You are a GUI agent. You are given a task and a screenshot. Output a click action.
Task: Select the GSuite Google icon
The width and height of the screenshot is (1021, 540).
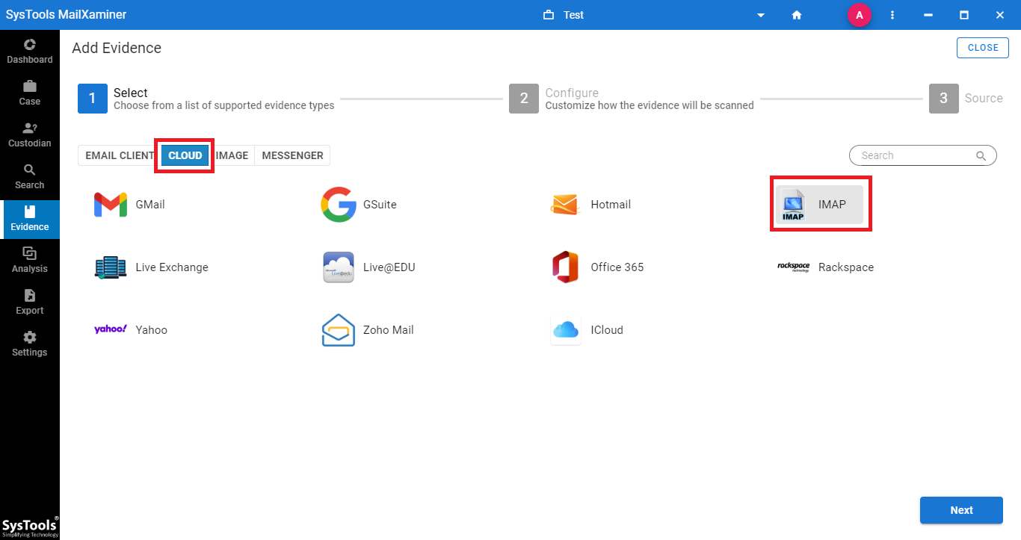(339, 205)
